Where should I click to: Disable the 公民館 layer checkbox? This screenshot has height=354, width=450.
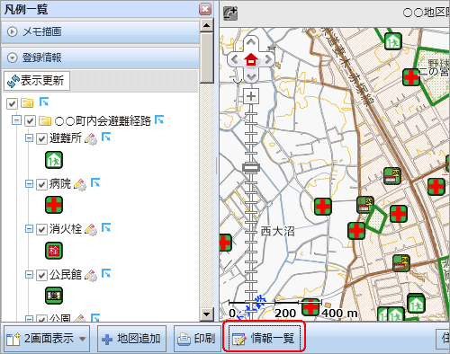click(x=41, y=275)
